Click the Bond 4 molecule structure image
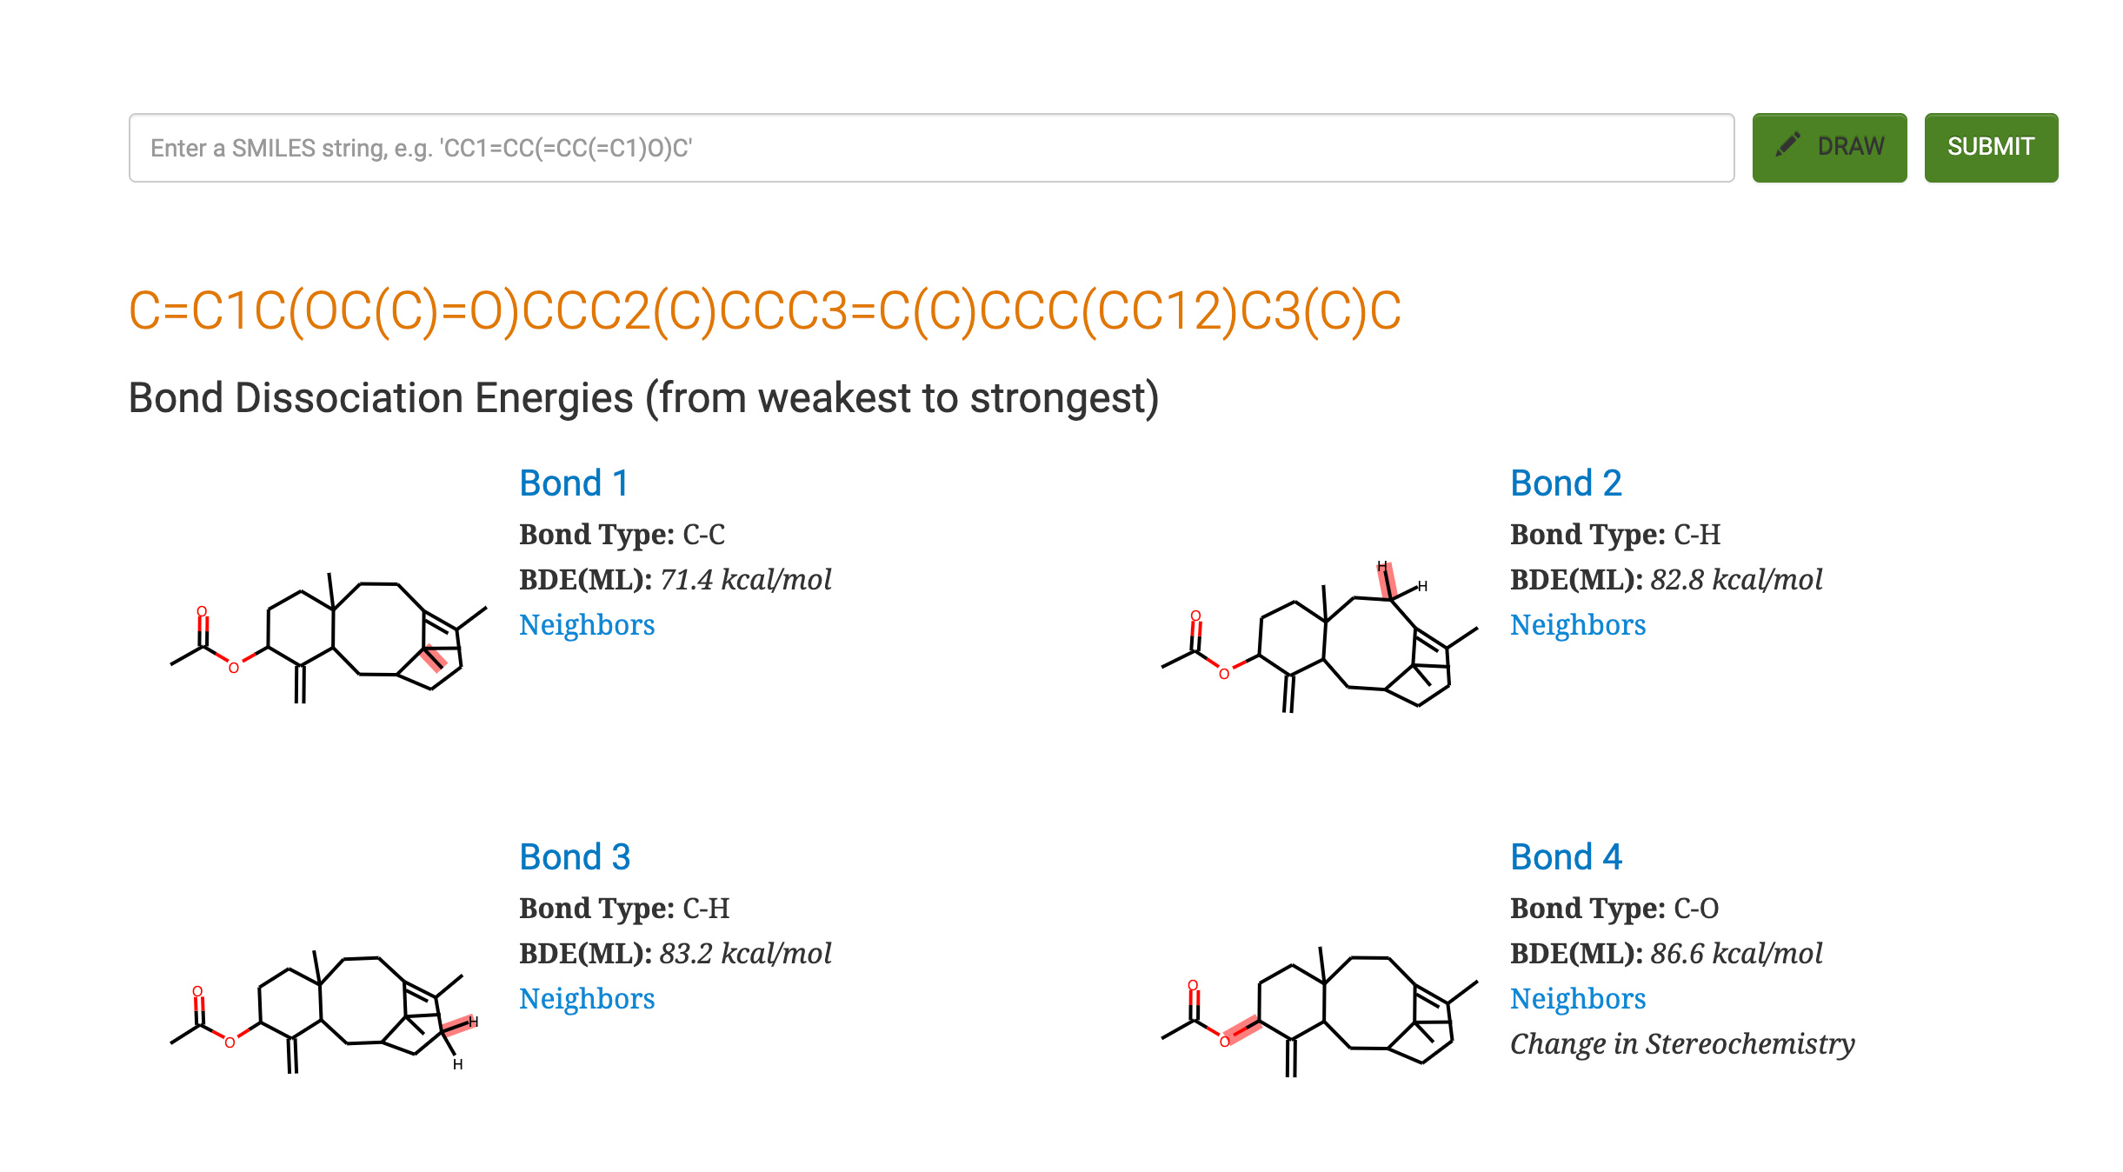The width and height of the screenshot is (2123, 1172). pos(1320,1013)
